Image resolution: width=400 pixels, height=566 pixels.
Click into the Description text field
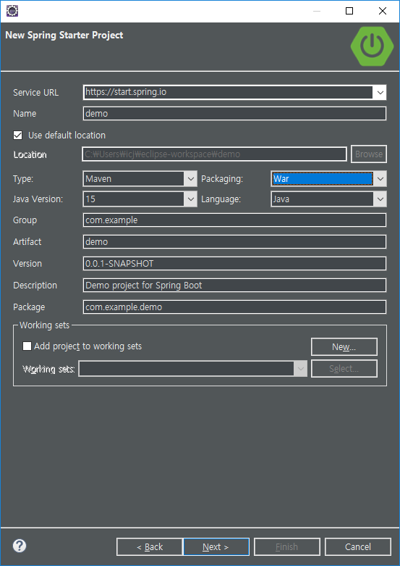click(234, 285)
